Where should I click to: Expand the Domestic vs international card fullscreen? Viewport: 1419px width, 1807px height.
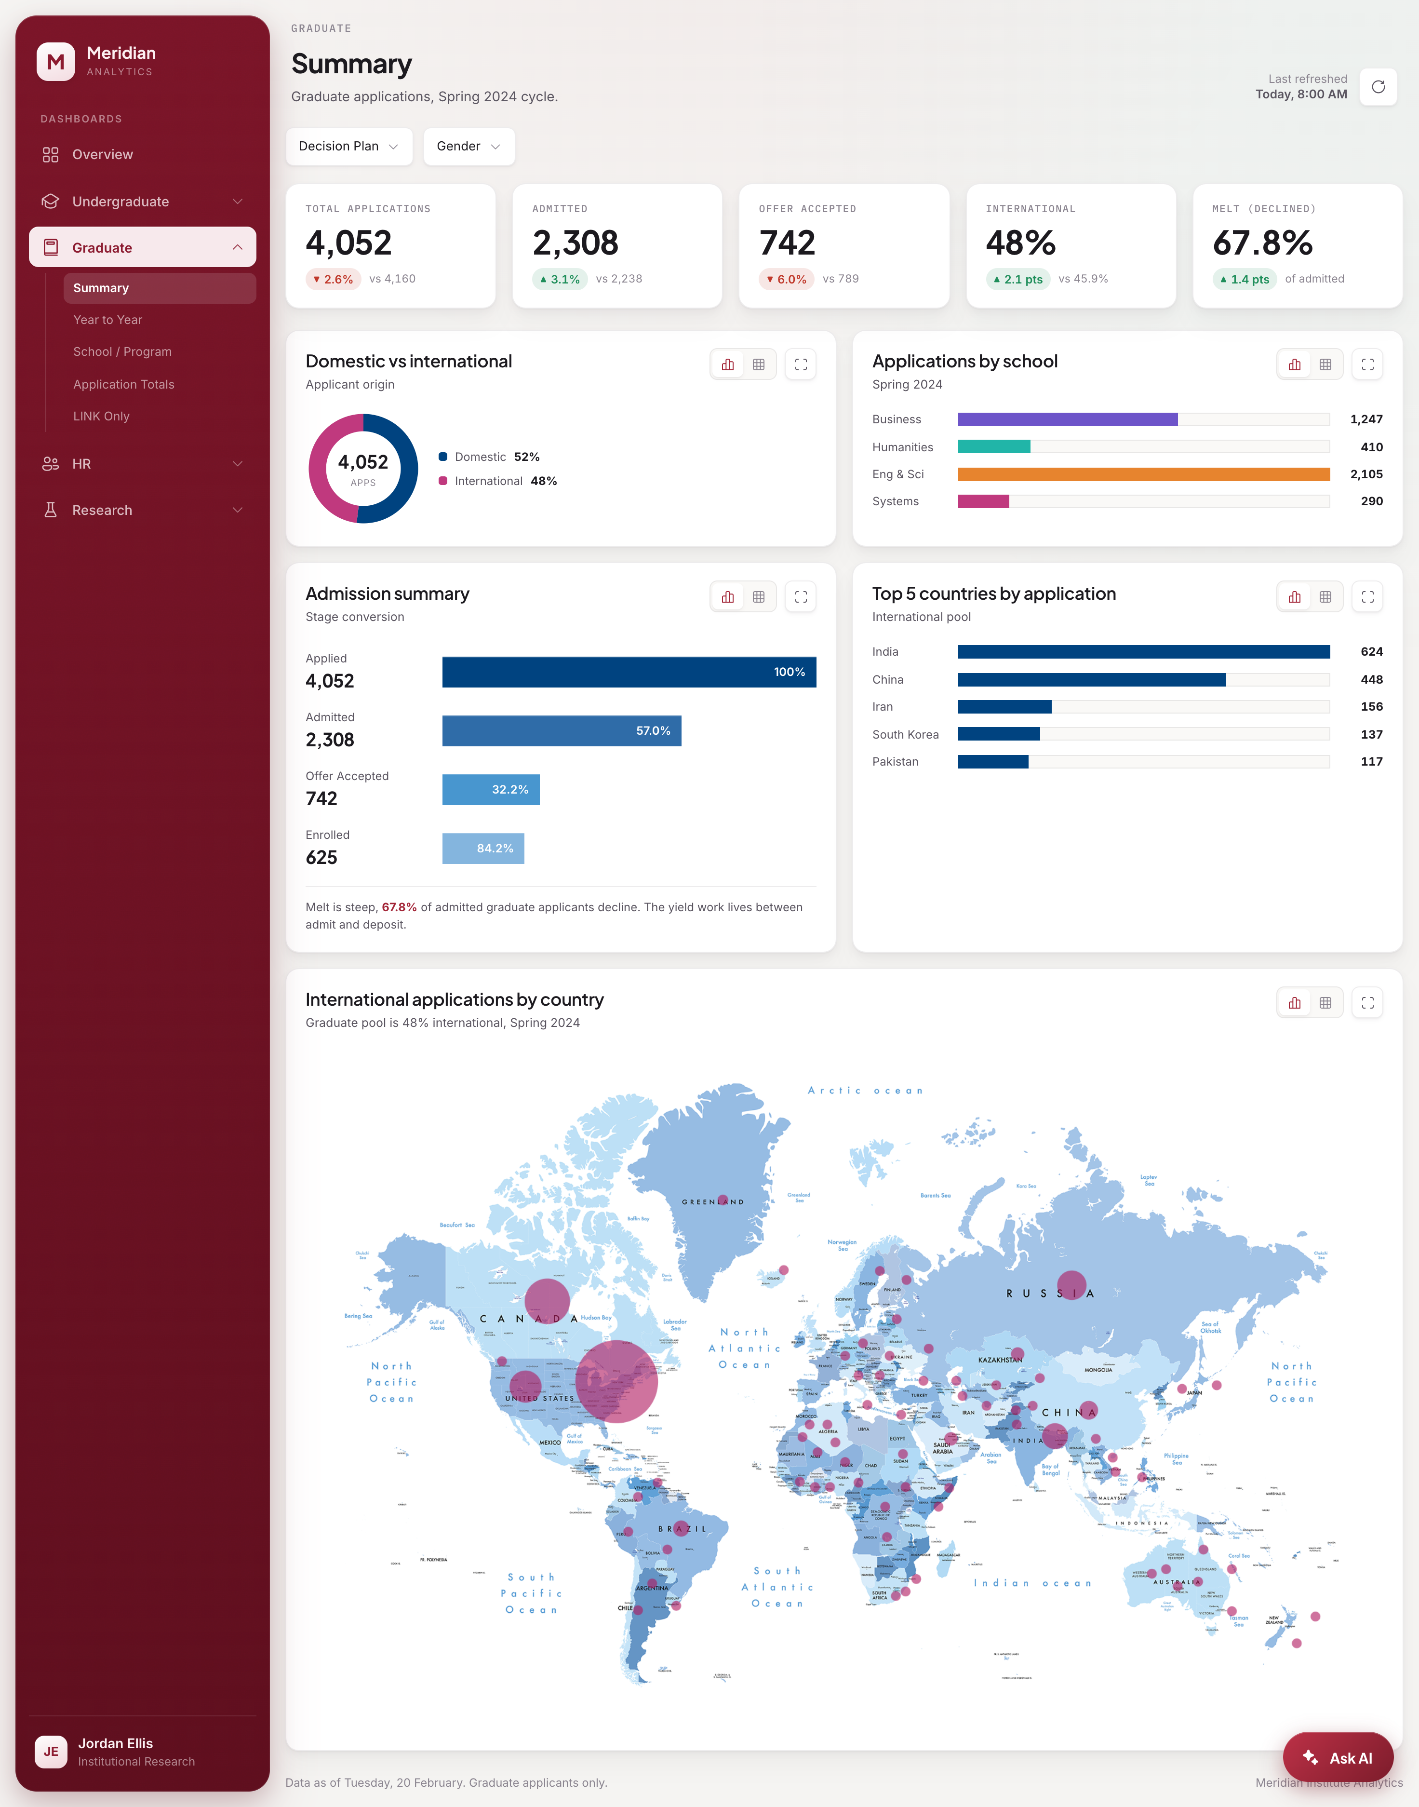pos(800,364)
